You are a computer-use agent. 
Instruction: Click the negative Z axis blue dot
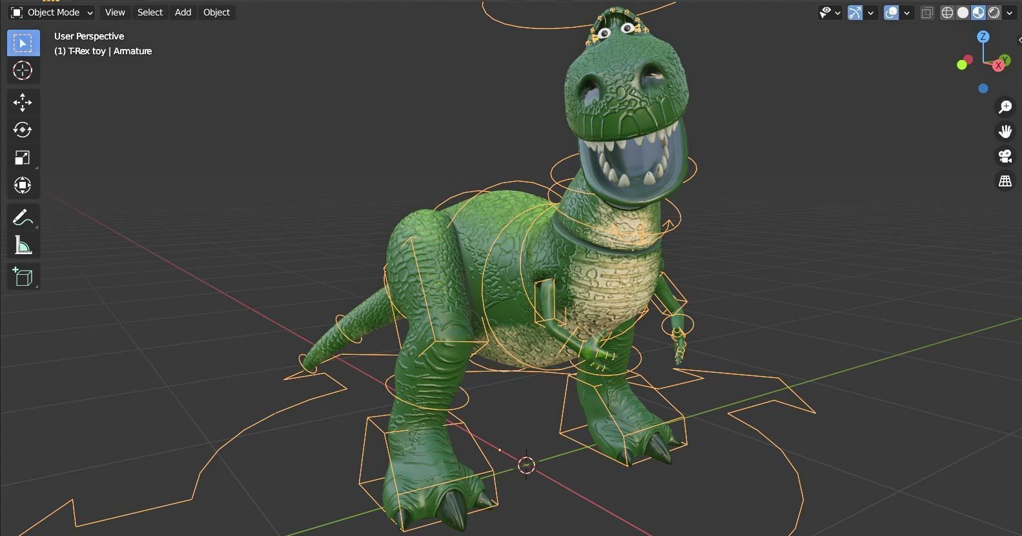(x=983, y=88)
